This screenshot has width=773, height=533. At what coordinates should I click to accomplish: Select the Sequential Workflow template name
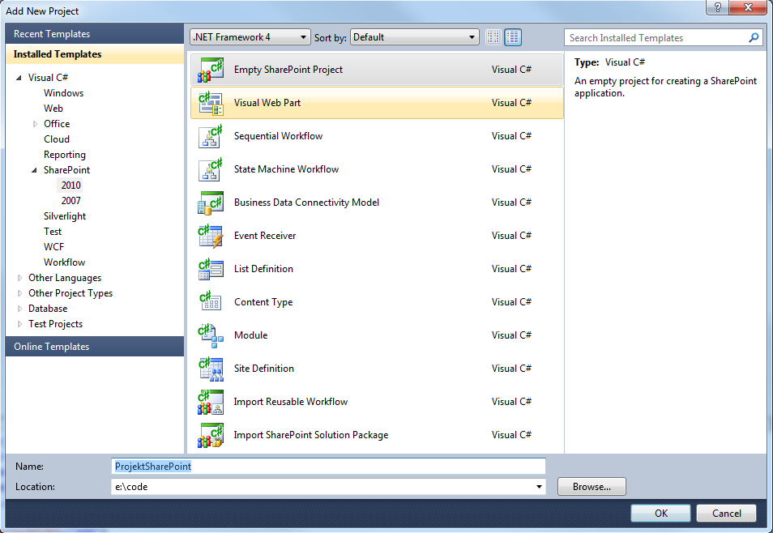[x=278, y=136]
